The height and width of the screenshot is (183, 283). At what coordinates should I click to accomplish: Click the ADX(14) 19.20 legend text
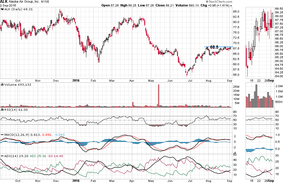click(x=16, y=156)
